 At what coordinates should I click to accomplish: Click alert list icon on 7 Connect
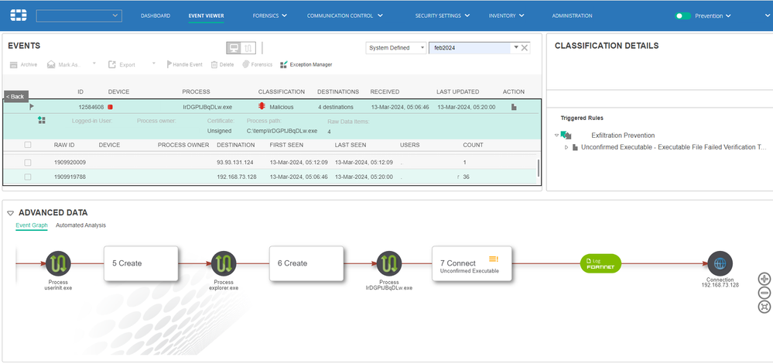coord(494,259)
